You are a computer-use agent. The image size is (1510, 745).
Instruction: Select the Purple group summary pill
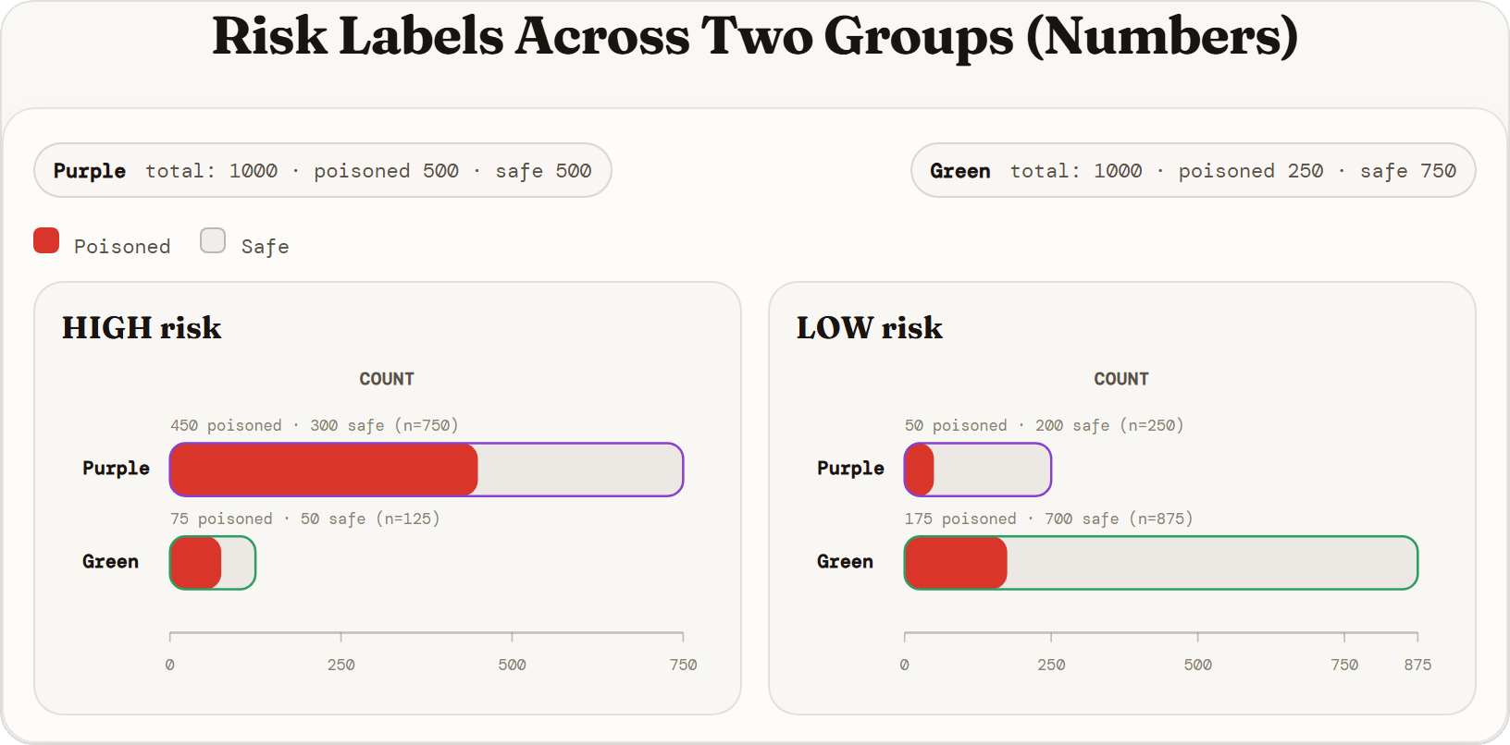tap(323, 170)
